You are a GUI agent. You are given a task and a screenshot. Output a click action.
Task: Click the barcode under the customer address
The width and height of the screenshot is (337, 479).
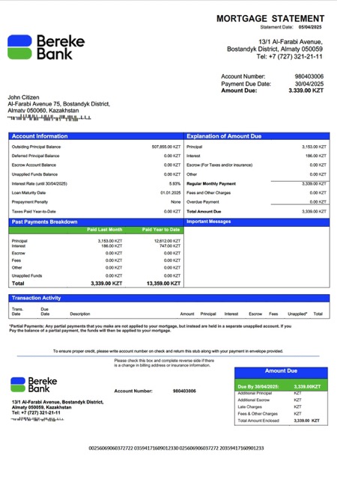coord(49,118)
